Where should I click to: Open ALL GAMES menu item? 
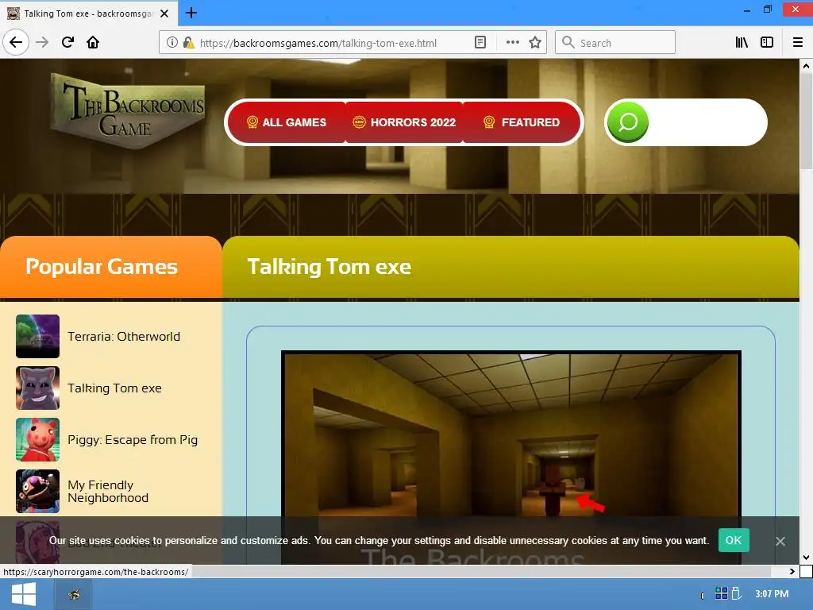tap(287, 122)
